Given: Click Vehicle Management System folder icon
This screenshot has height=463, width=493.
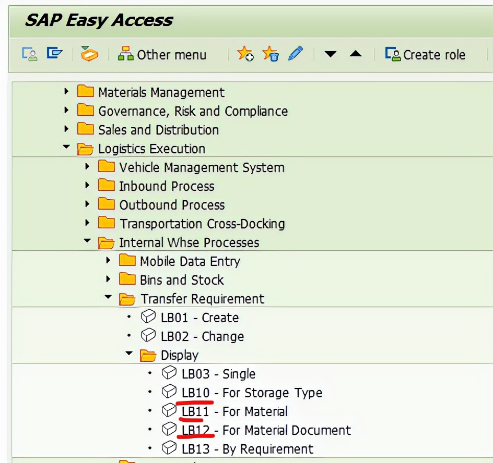Looking at the screenshot, I should pos(106,167).
